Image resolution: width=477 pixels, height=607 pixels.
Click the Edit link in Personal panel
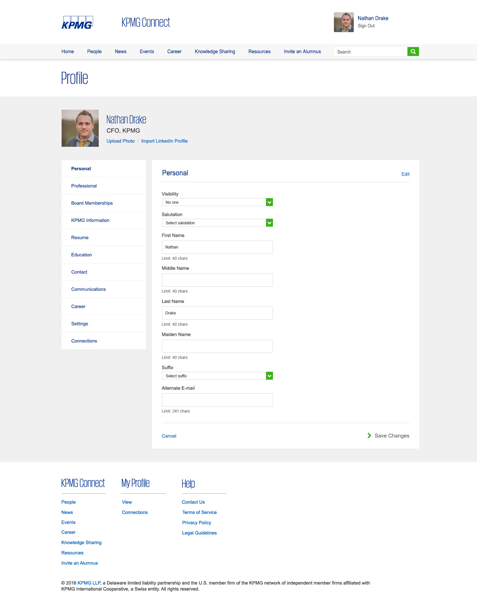pyautogui.click(x=405, y=174)
